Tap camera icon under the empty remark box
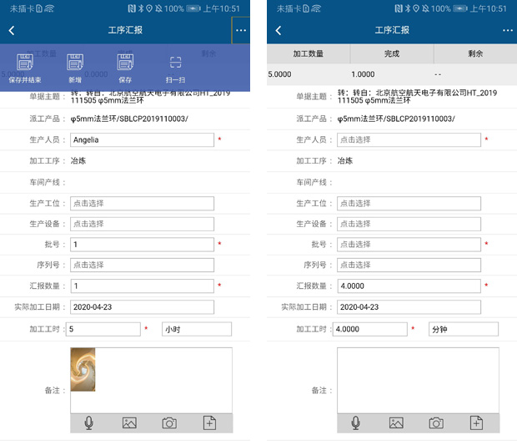This screenshot has height=445, width=517. (436, 422)
